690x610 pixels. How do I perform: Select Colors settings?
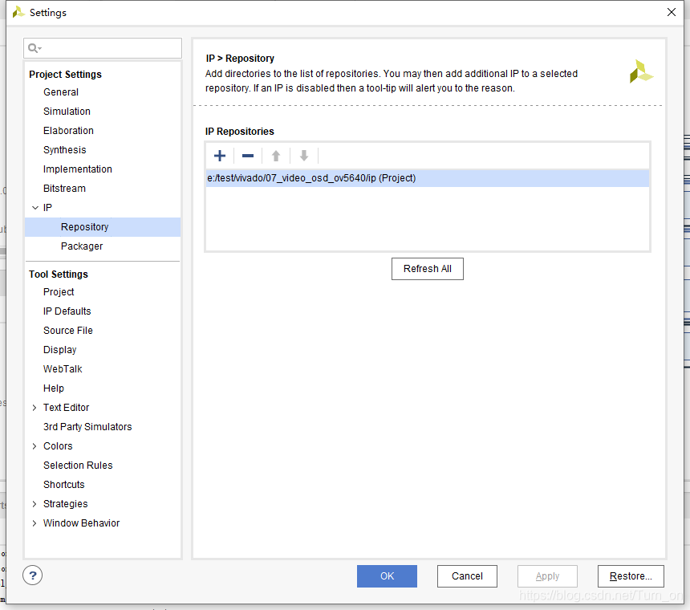coord(58,446)
